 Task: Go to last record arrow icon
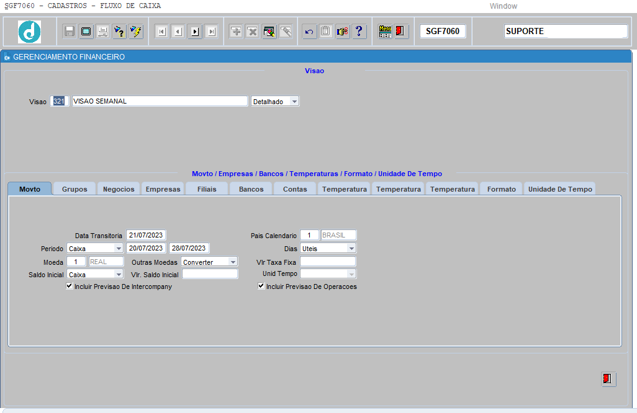212,31
